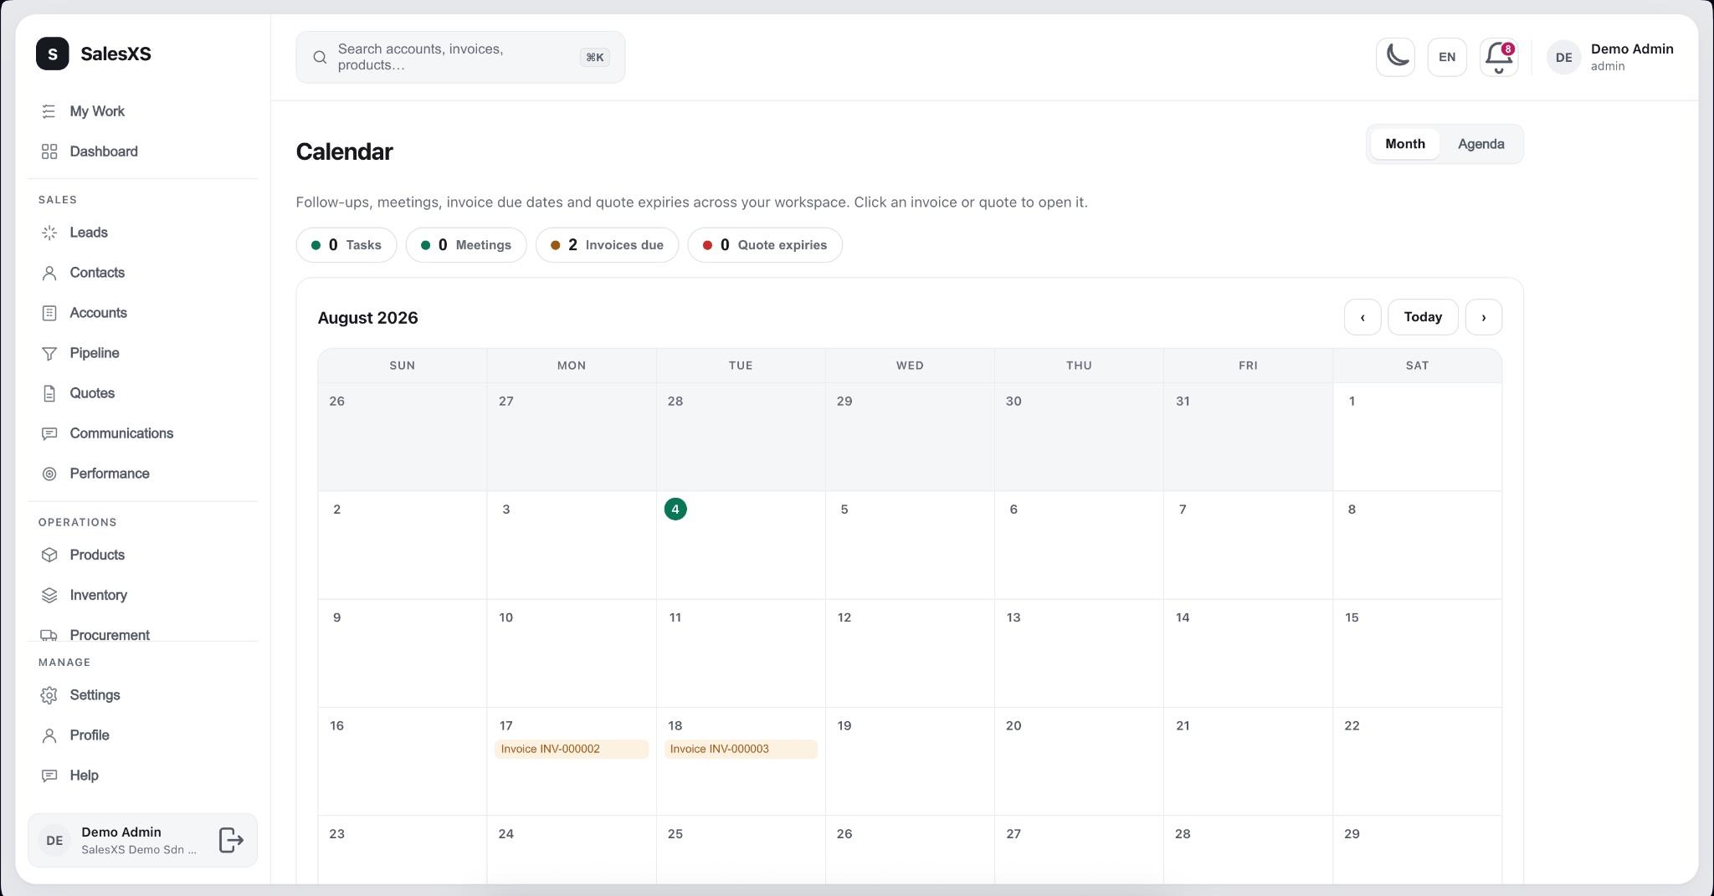Toggle the Tasks filter chip
This screenshot has width=1714, height=896.
pos(346,245)
